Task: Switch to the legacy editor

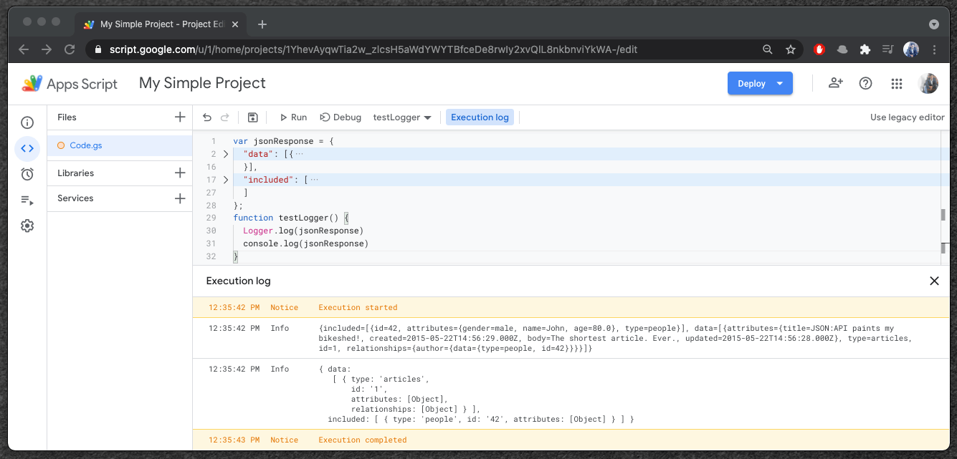Action: 907,117
